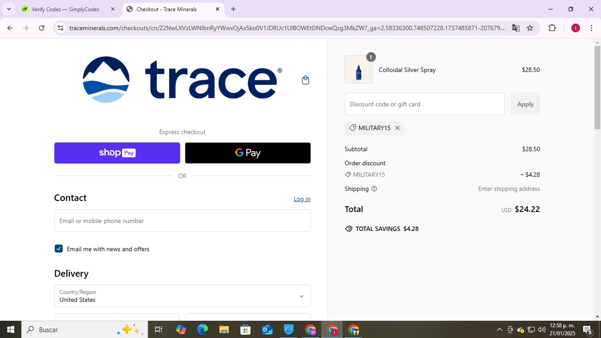Open the volume control icon
This screenshot has width=601, height=338.
coord(542,330)
